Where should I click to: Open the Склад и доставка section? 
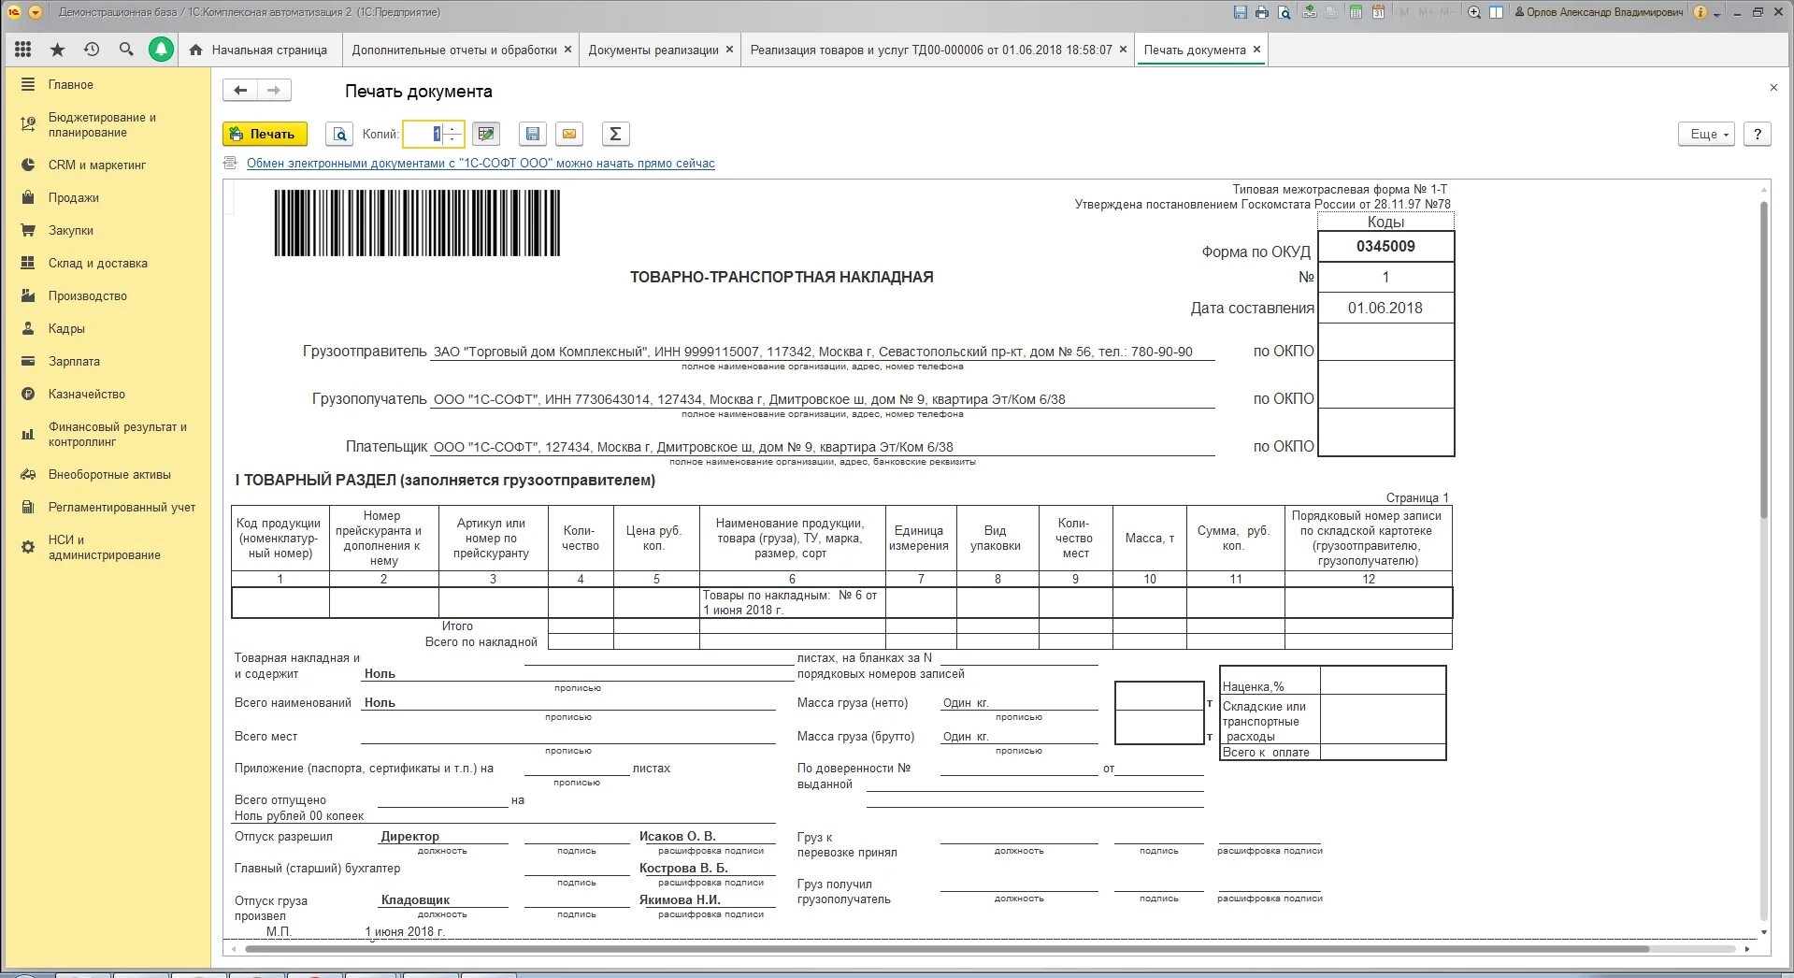108,263
